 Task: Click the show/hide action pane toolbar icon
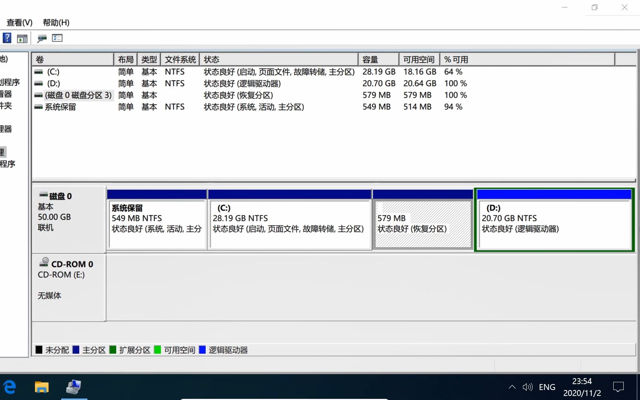tap(22, 38)
